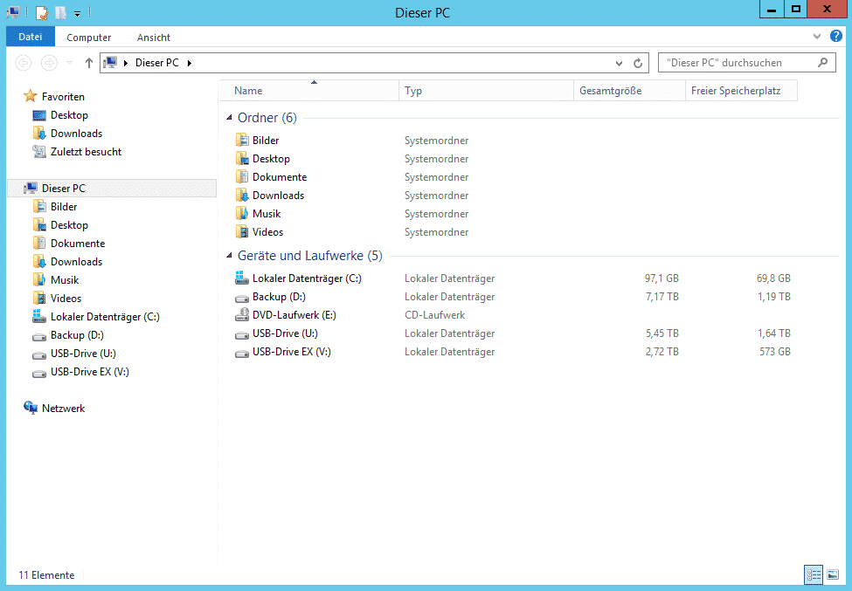Click the New folder icon in title bar

tap(61, 12)
